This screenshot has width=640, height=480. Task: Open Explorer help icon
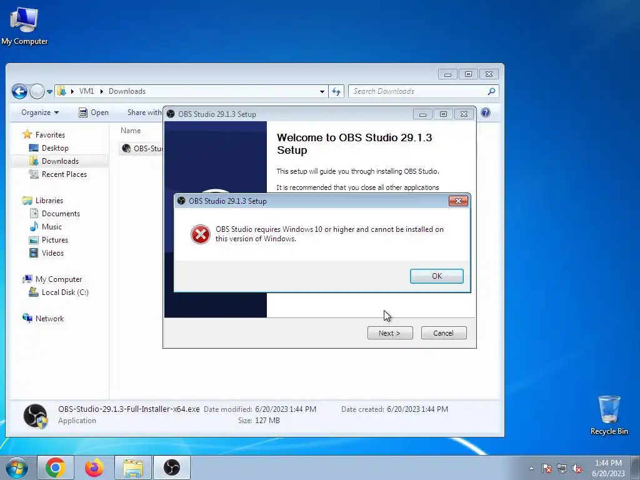[485, 112]
